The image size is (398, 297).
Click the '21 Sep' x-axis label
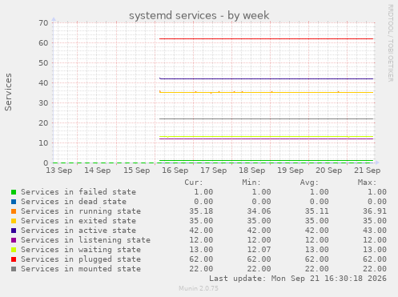368,171
